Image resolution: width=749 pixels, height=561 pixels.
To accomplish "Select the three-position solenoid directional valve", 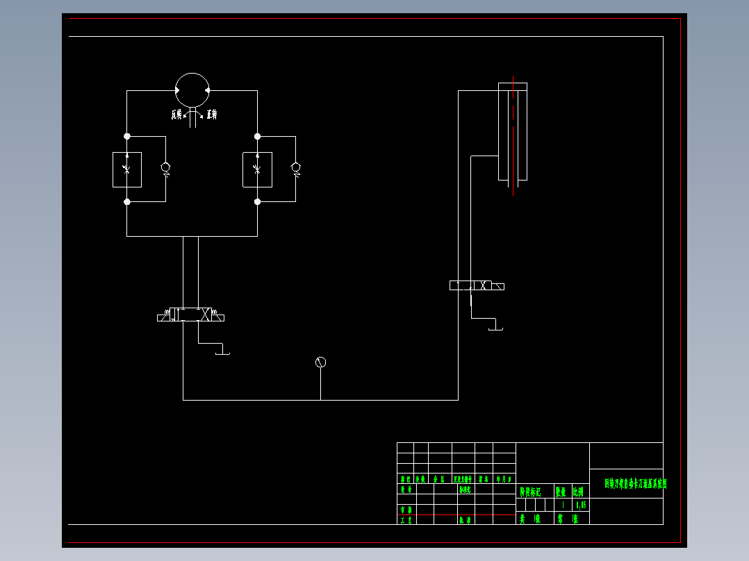I will click(190, 315).
